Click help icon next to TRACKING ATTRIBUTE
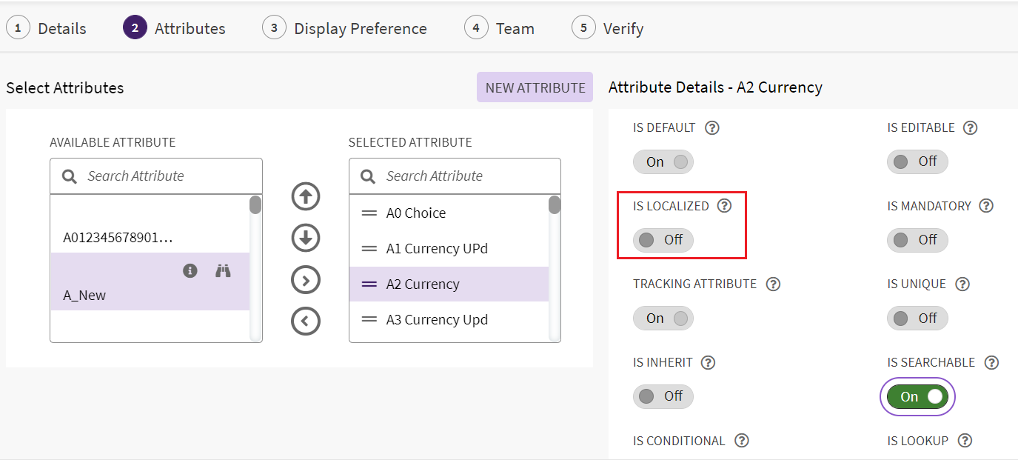This screenshot has width=1018, height=460. coord(773,284)
